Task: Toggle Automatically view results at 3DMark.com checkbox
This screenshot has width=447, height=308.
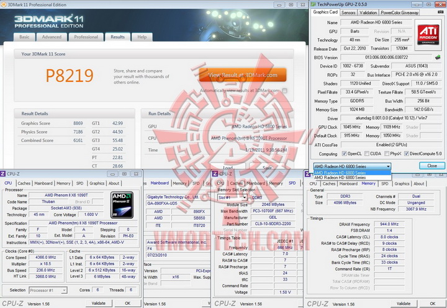Action: 284,90
